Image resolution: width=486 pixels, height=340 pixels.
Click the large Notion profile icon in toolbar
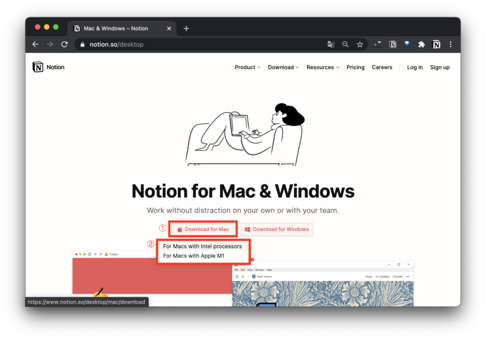point(436,44)
